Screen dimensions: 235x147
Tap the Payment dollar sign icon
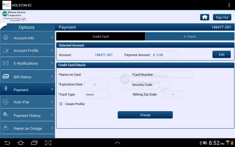(6, 88)
